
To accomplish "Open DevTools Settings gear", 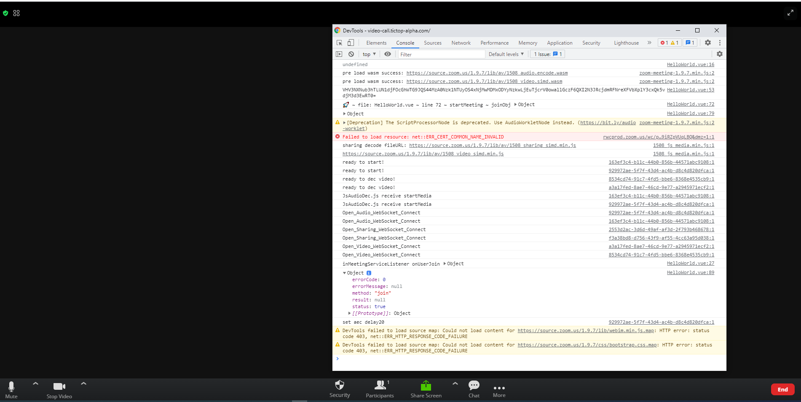I will (708, 43).
